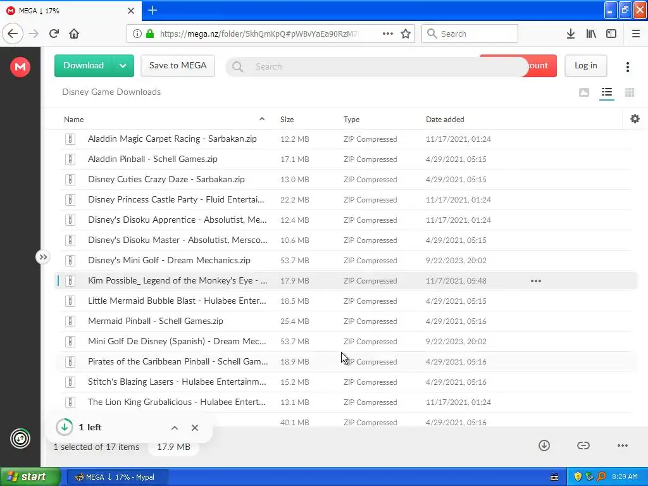Screen dimensions: 648x486
Task: Open a new browser tab with plus
Action: point(152,10)
